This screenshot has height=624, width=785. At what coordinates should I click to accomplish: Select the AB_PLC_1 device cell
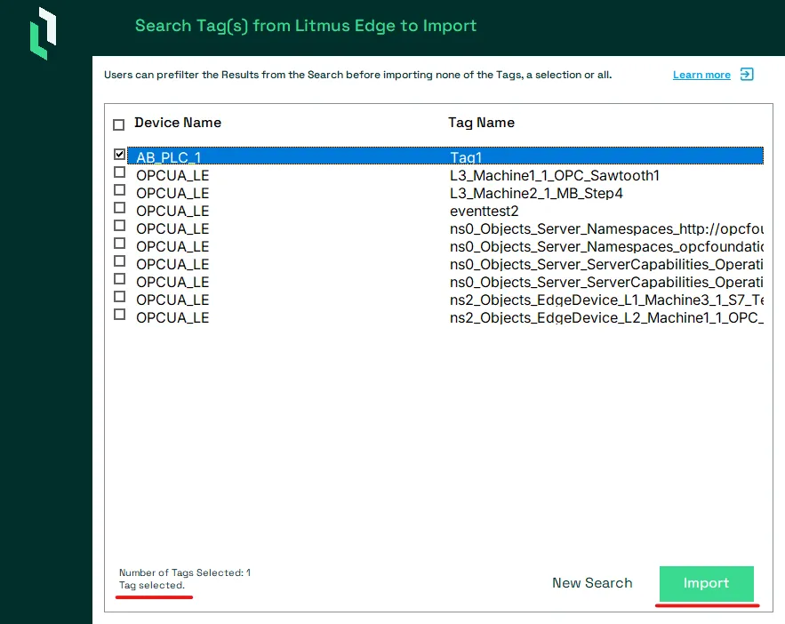tap(168, 157)
